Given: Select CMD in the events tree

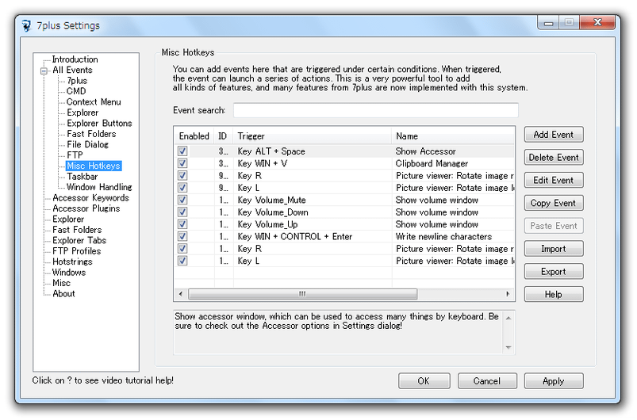Looking at the screenshot, I should pyautogui.click(x=76, y=91).
